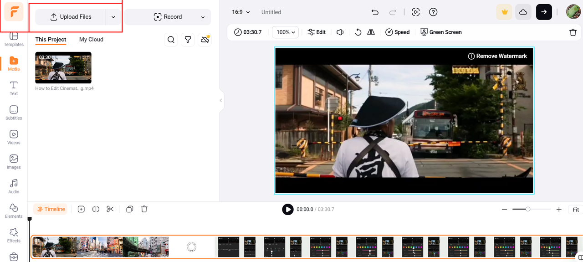Click the media search magnifier icon

[x=171, y=40]
